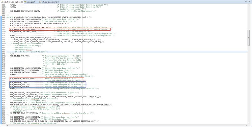The image size is (252, 127).
Task: Click on USB_DESCRIPTOR_TYPE_CONFIGURE at line 124
Action: [x=24, y=21]
